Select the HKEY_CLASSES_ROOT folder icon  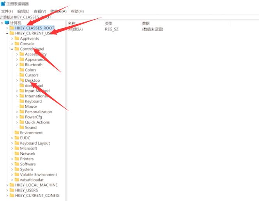(12, 28)
